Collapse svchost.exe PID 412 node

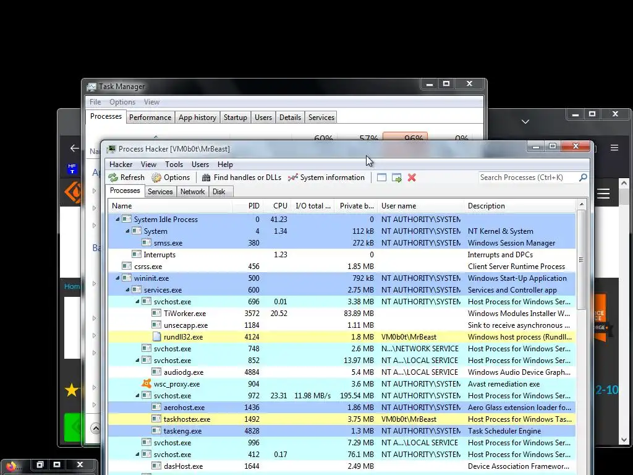137,455
